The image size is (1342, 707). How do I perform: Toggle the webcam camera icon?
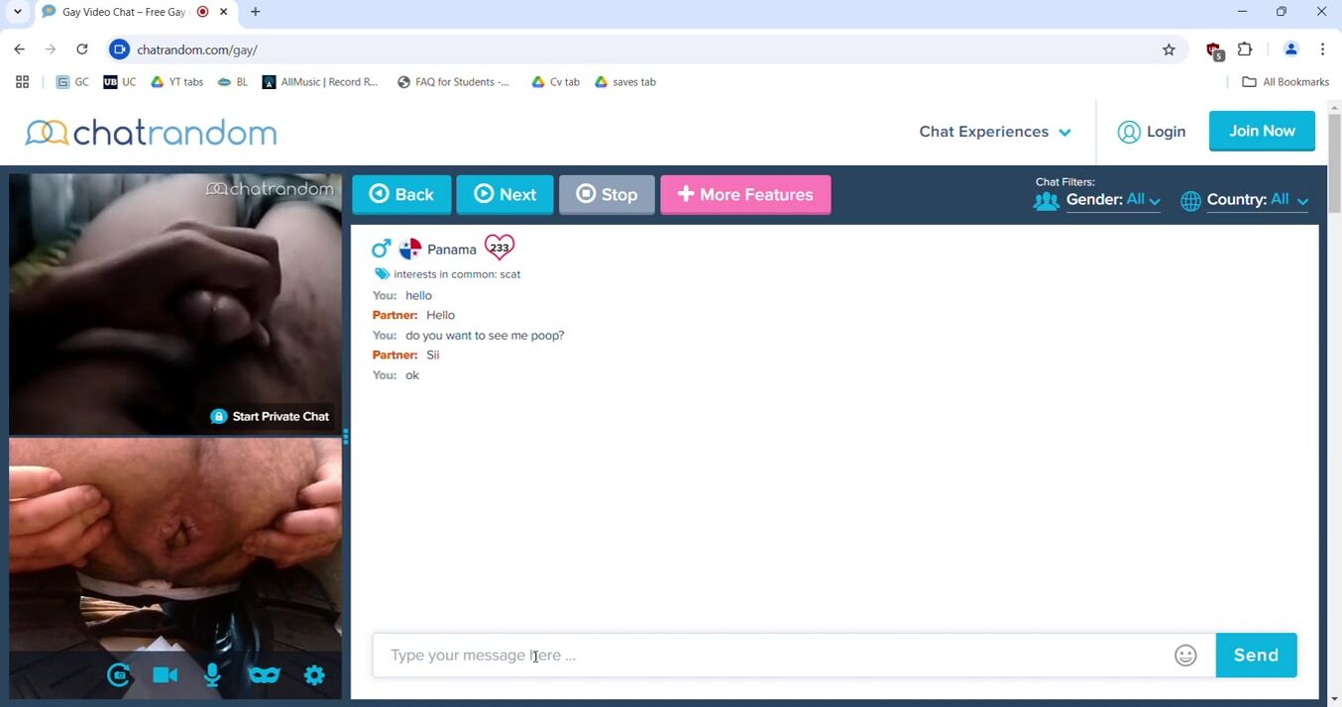coord(165,675)
